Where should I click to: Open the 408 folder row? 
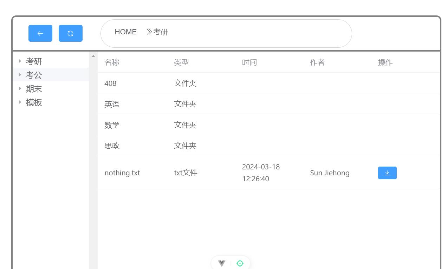click(110, 83)
